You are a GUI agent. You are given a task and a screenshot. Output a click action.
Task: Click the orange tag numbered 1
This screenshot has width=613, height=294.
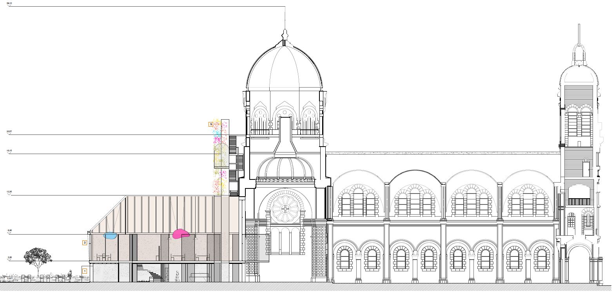[84, 271]
